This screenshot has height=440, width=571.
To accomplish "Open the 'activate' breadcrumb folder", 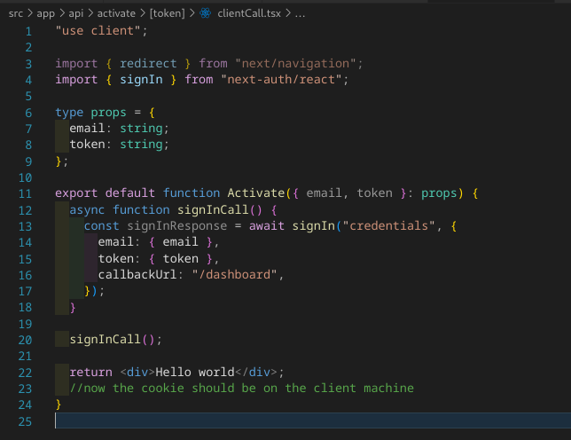I will point(116,13).
